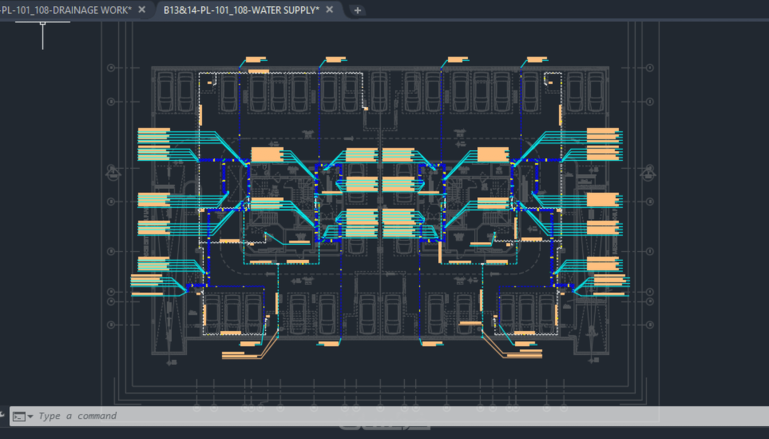
Task: Switch to the DRAINAGE WORK drawing tab
Action: pyautogui.click(x=66, y=10)
